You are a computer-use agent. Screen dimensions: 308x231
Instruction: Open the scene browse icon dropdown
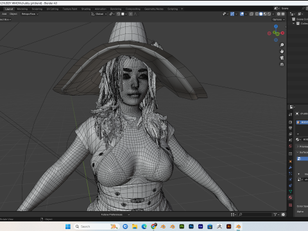tap(277, 8)
